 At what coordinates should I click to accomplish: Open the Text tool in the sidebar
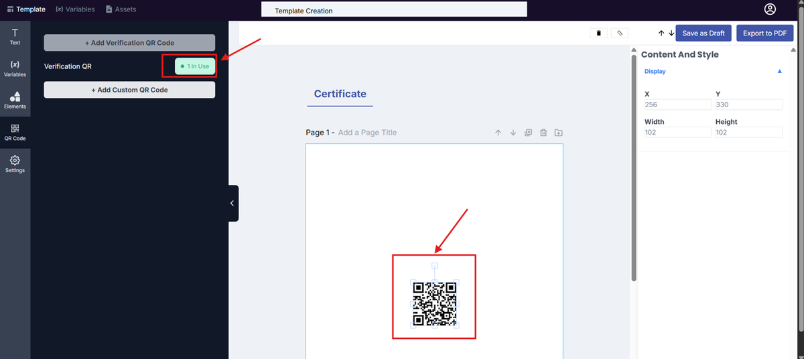pos(15,36)
